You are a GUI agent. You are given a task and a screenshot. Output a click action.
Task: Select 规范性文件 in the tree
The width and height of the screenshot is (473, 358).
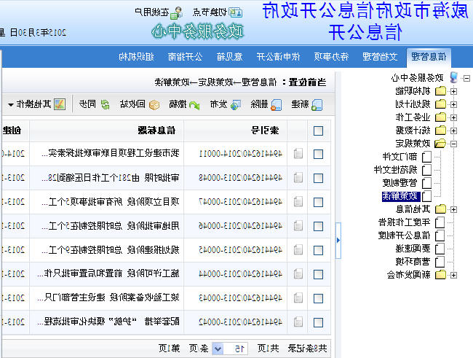[x=395, y=170]
